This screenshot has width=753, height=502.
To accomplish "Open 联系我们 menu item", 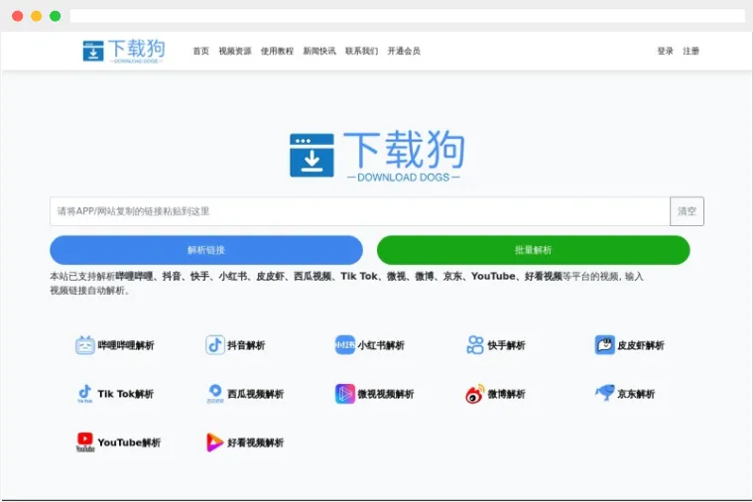I will click(x=361, y=51).
